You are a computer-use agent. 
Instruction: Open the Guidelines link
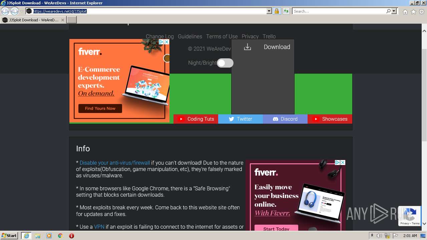click(x=190, y=36)
